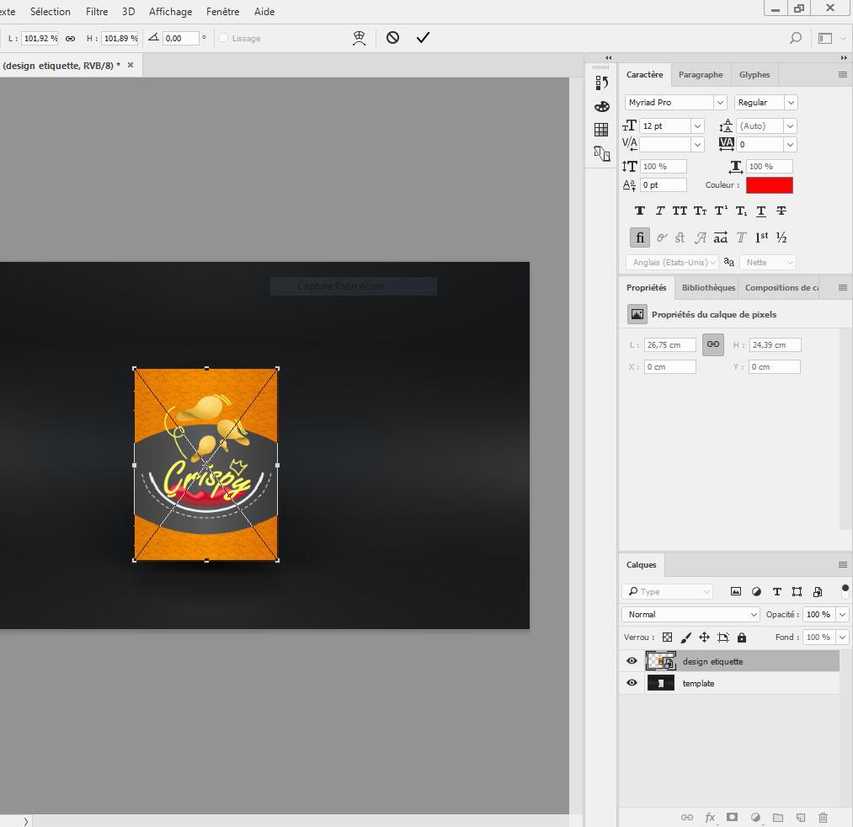Screen dimensions: 853x827
Task: Open the History panel icon in the collapsed dock
Action: tap(602, 83)
